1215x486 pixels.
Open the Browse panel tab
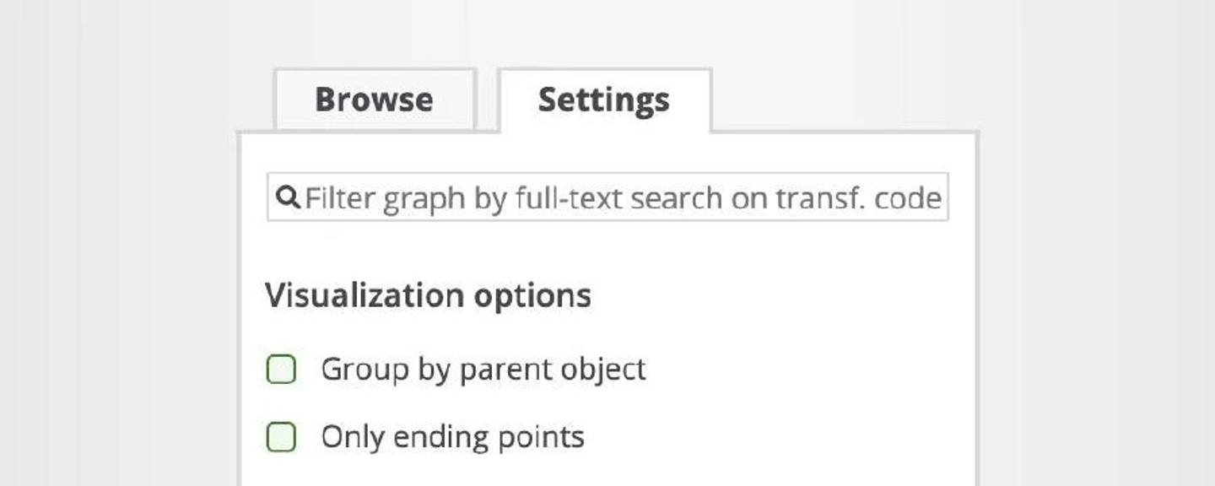tap(375, 100)
